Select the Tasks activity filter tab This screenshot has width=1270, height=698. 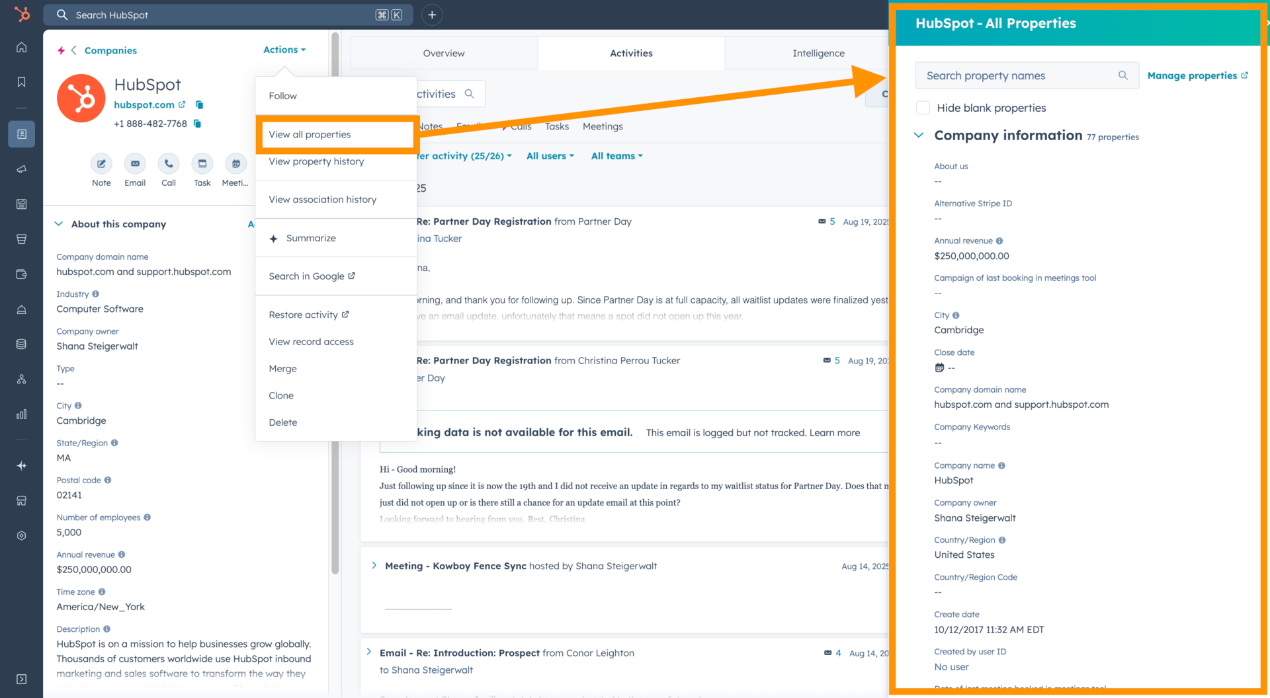[x=557, y=126]
